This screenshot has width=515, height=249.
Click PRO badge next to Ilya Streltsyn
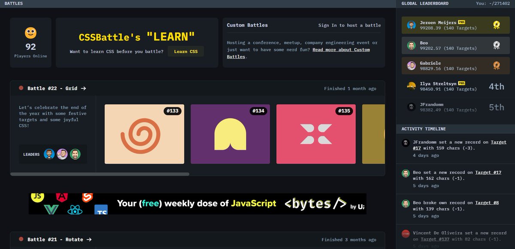461,83
